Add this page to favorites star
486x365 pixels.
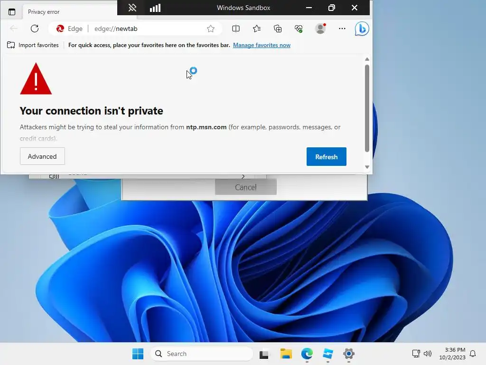[211, 29]
